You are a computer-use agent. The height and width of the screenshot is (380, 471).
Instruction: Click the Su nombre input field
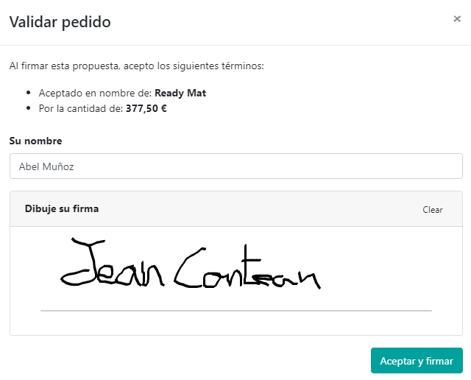(x=235, y=166)
